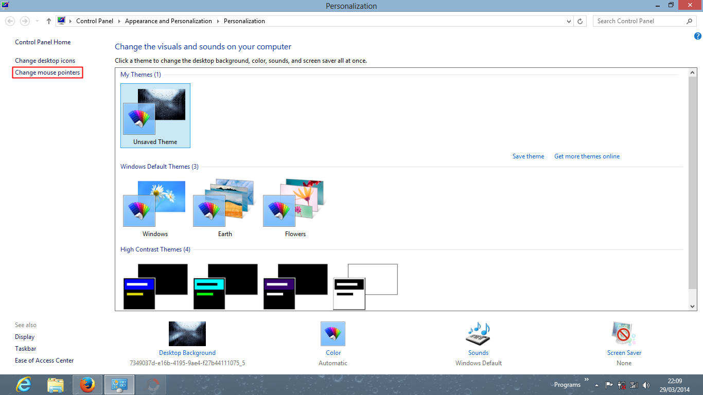This screenshot has width=703, height=395.
Task: Open the volume speaker tray icon
Action: click(646, 385)
